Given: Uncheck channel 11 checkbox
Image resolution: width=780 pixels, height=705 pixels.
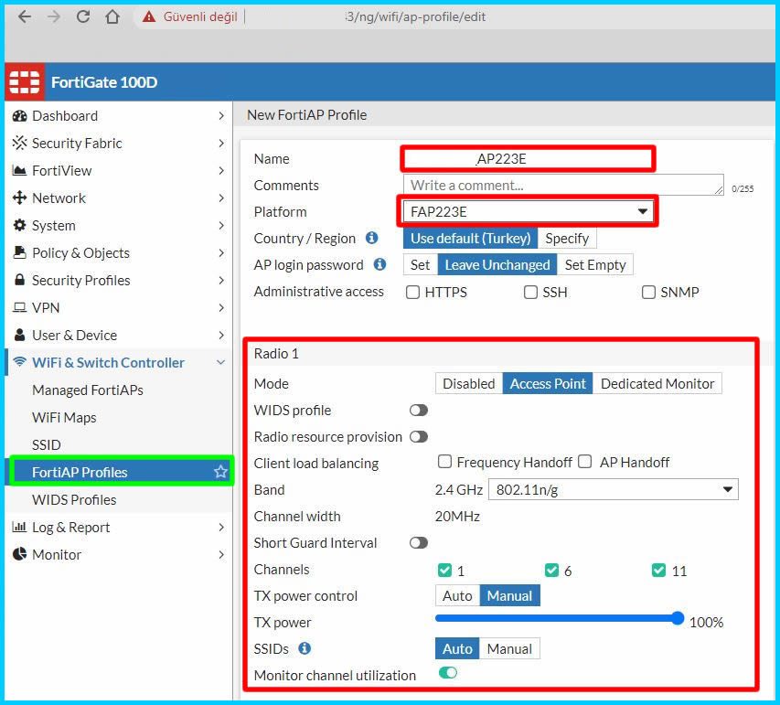Looking at the screenshot, I should (x=658, y=571).
